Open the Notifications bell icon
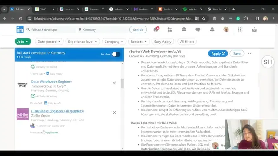 (x=212, y=29)
